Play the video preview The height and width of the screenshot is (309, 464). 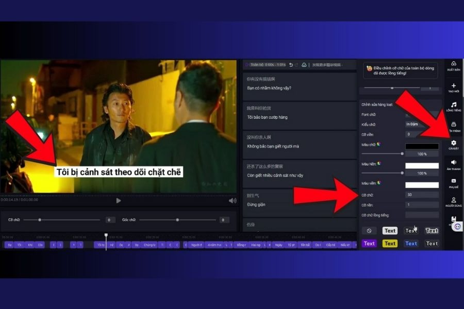119,200
